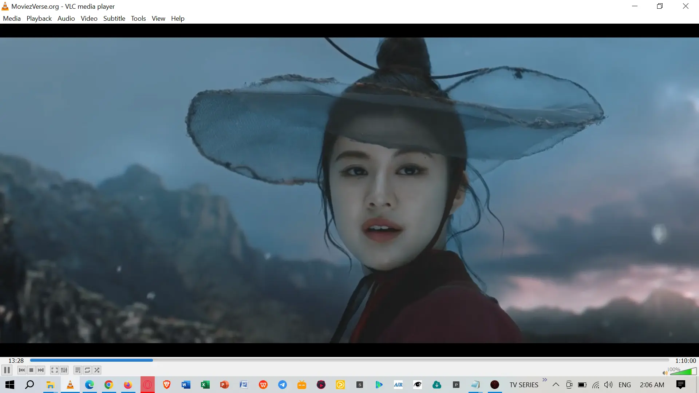Viewport: 699px width, 393px height.
Task: Open the Media menu
Action: 12,18
